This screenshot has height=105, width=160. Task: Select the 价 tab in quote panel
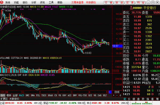129,99
